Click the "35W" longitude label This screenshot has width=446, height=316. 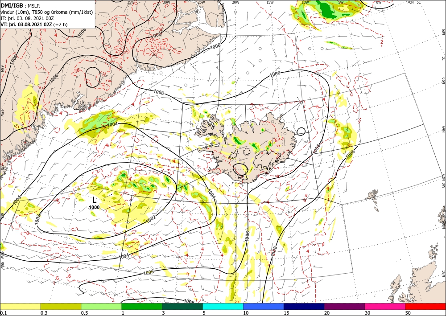[x=131, y=2]
